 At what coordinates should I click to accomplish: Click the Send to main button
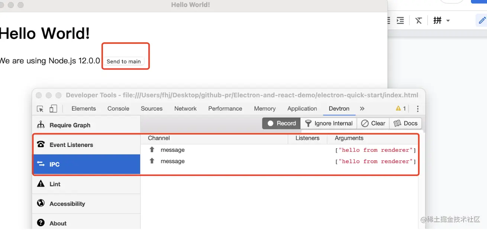(124, 62)
